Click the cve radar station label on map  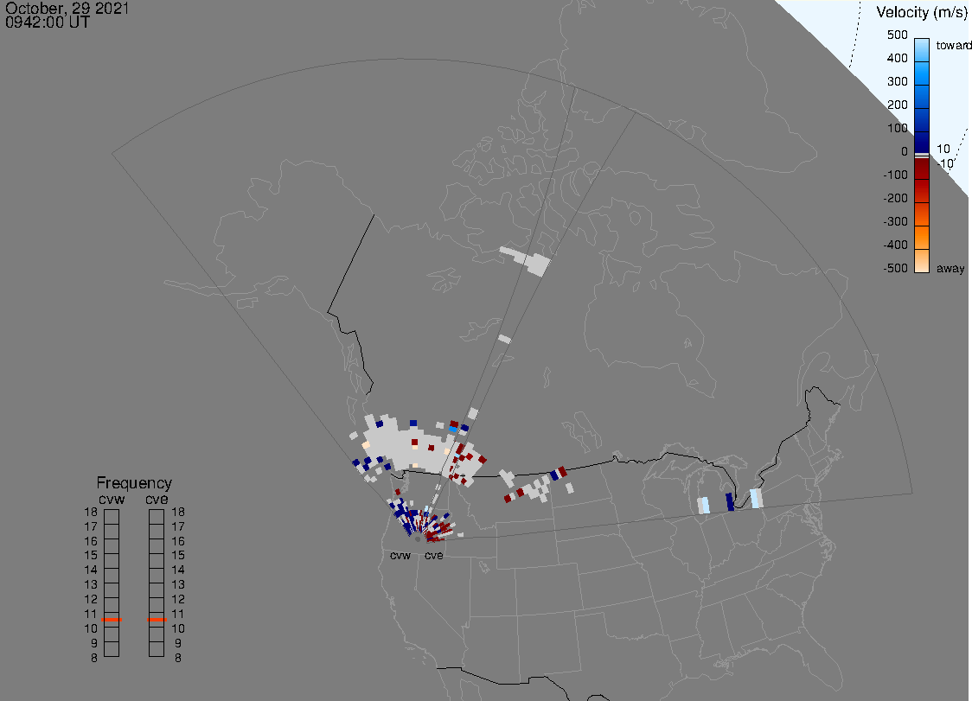tap(434, 556)
